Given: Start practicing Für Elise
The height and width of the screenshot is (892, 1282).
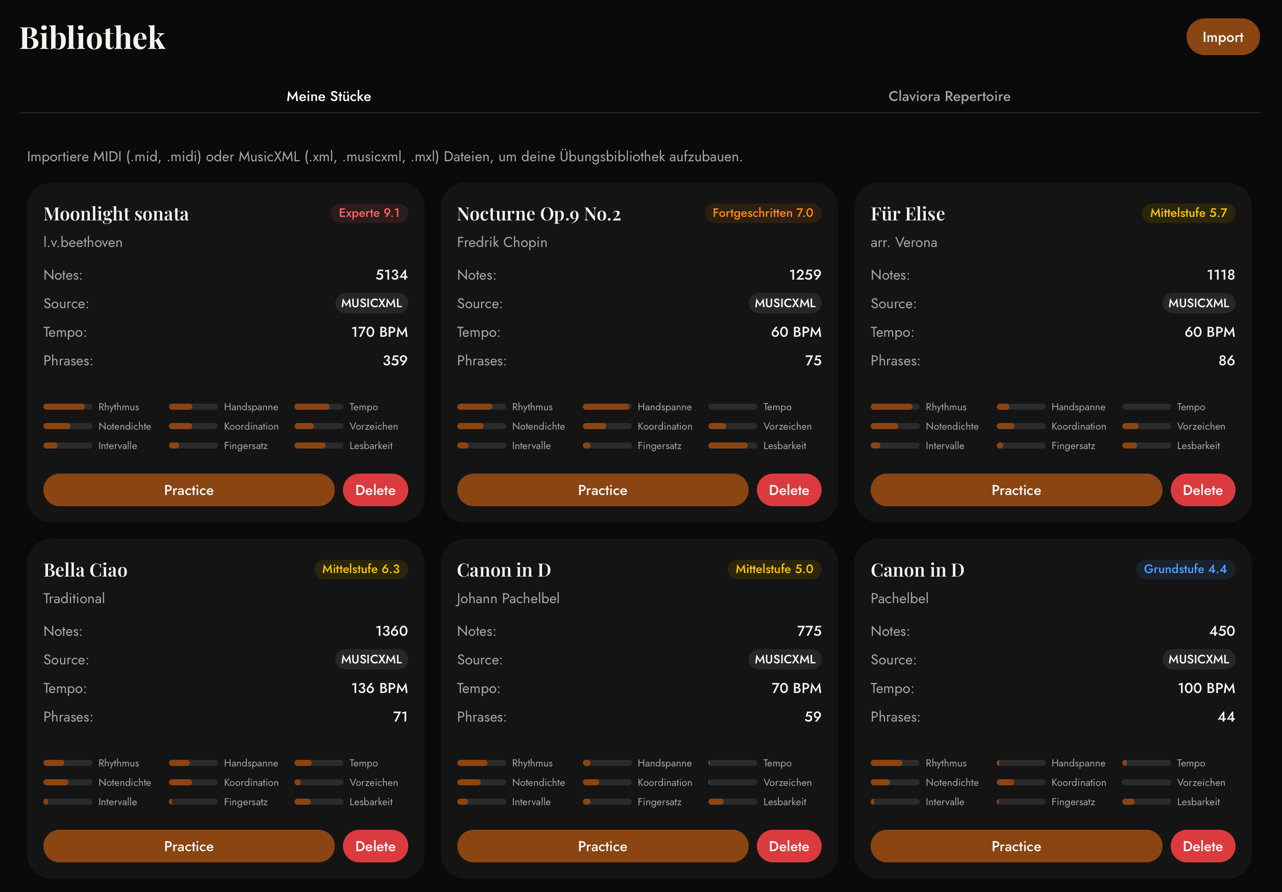Looking at the screenshot, I should click(x=1016, y=489).
